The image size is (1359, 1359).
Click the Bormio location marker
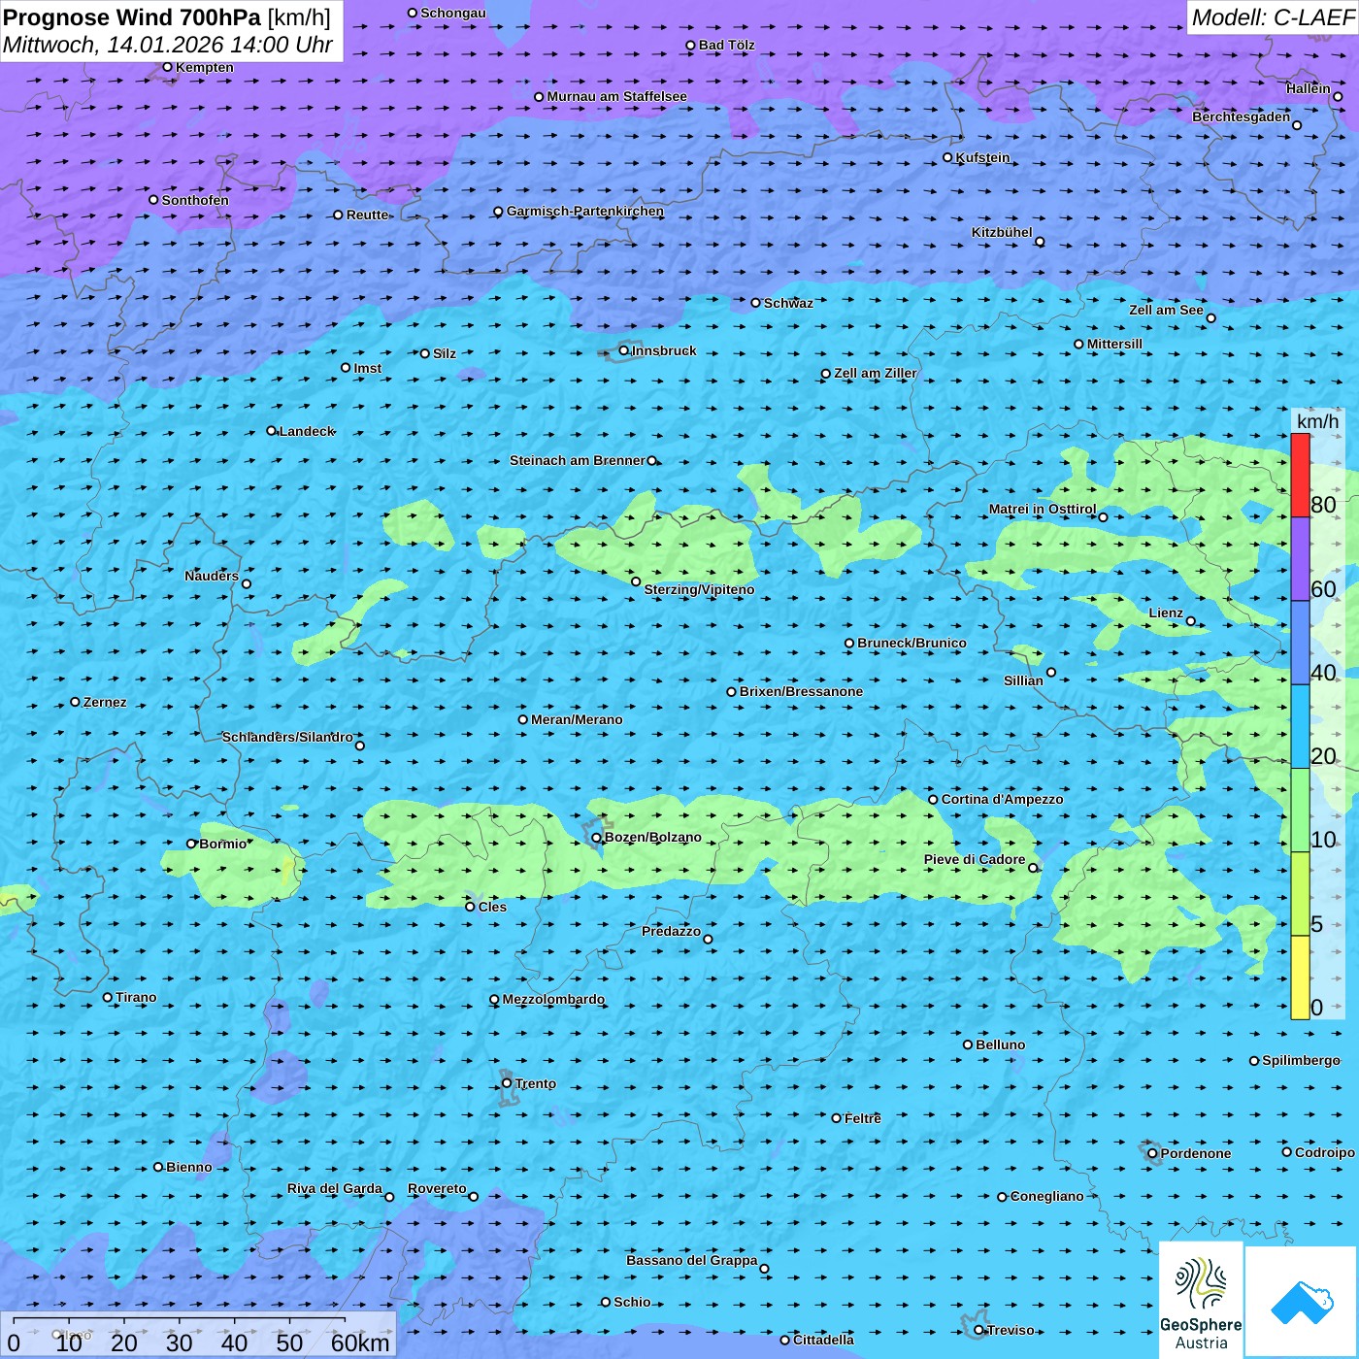[191, 844]
